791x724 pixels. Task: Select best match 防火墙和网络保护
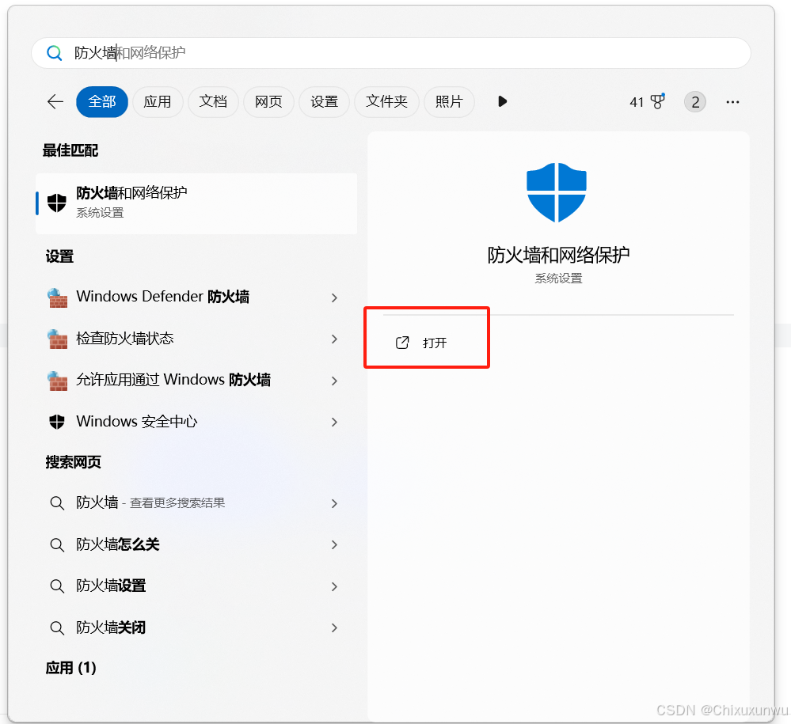196,203
